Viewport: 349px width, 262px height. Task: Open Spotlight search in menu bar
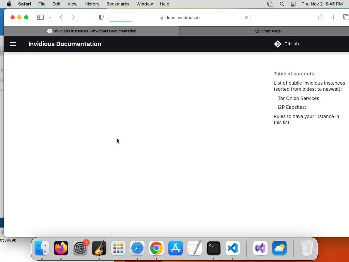pyautogui.click(x=282, y=4)
